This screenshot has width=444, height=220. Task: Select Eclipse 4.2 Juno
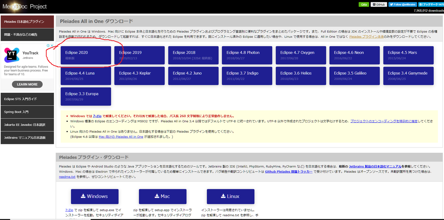[x=193, y=76]
